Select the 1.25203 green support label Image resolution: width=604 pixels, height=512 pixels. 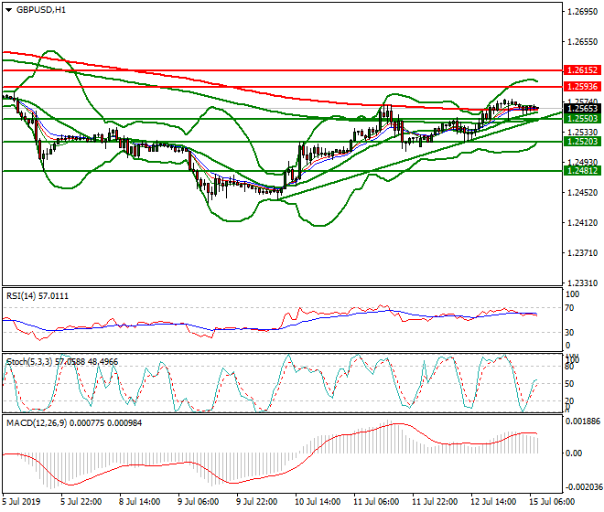click(582, 142)
